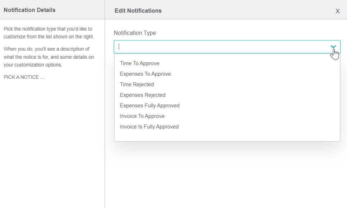Select "Time Rejected" from the list

(137, 84)
